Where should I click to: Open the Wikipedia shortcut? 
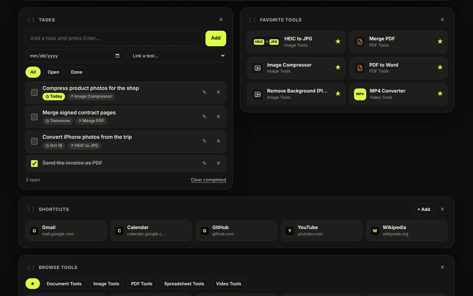click(407, 231)
